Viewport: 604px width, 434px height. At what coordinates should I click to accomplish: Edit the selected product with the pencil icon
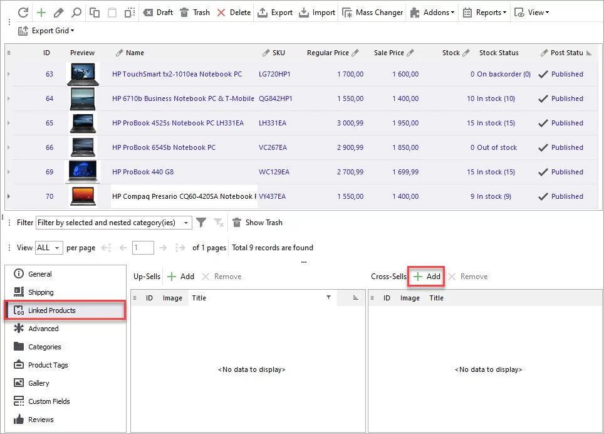(x=58, y=12)
